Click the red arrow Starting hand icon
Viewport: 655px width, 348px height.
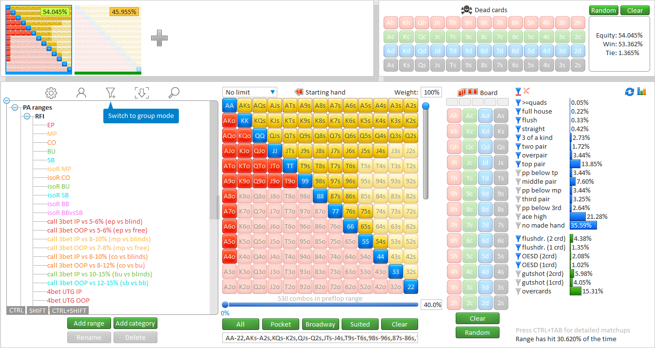click(x=299, y=92)
